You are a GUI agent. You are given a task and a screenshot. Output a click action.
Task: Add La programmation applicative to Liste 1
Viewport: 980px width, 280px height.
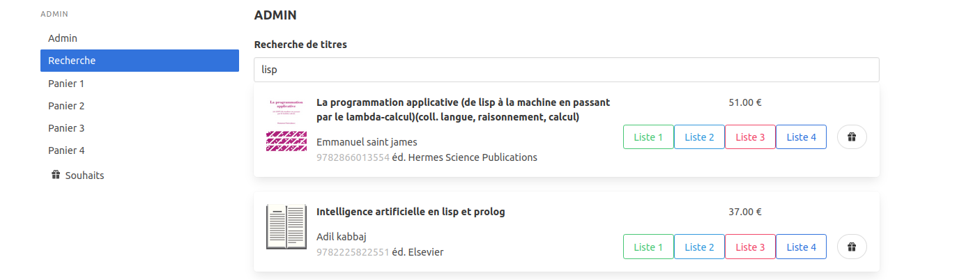648,137
